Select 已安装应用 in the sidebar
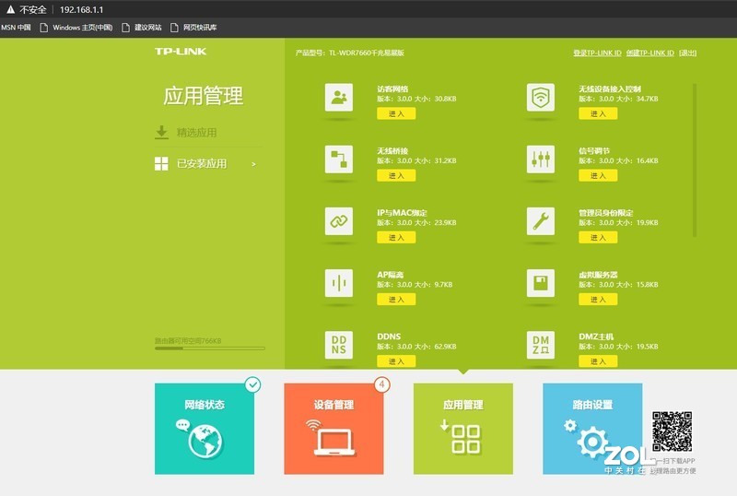Viewport: 737px width, 496px height. click(x=202, y=164)
